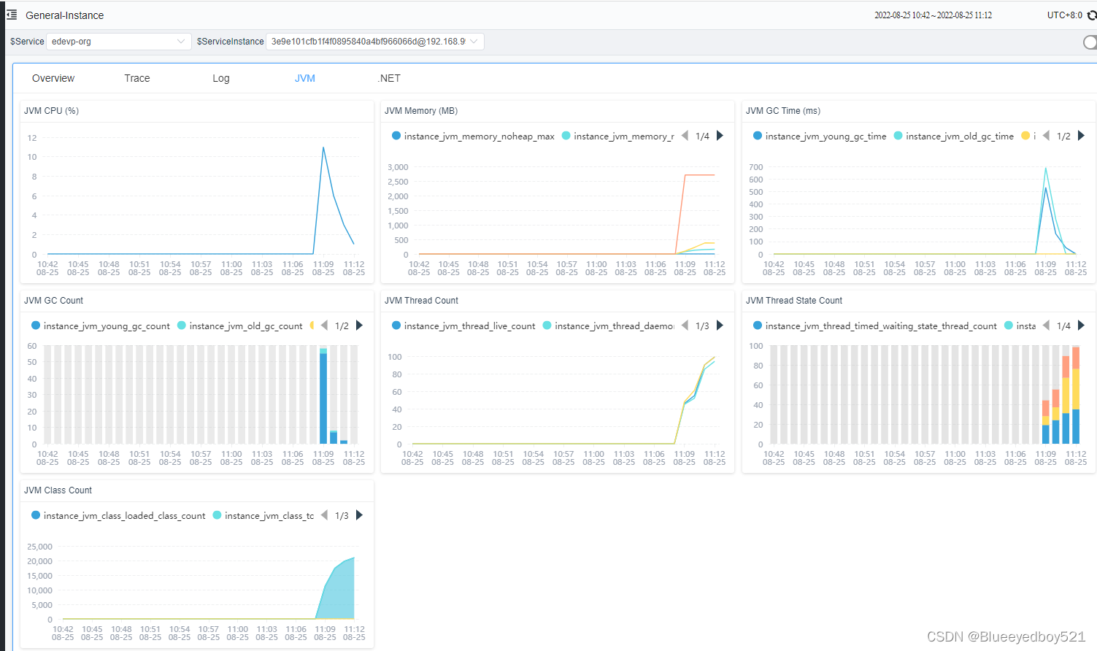The width and height of the screenshot is (1097, 651).
Task: Switch to the Overview tab
Action: click(53, 78)
